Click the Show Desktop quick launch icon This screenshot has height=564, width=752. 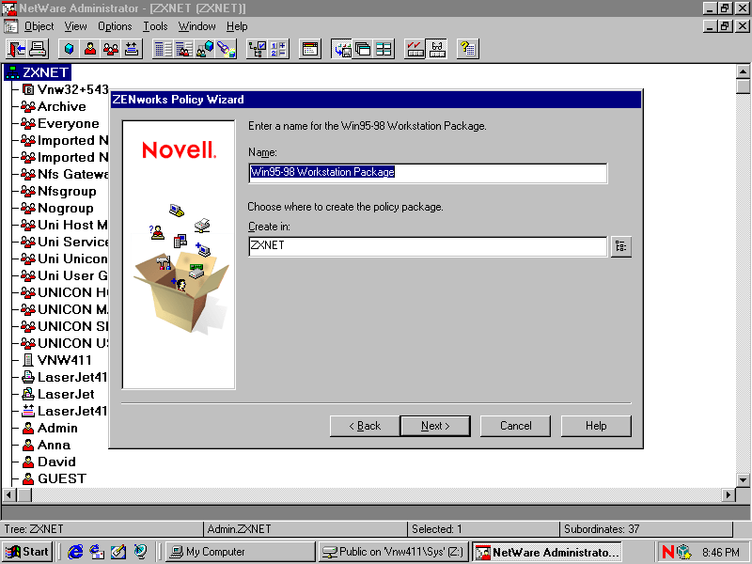[119, 552]
